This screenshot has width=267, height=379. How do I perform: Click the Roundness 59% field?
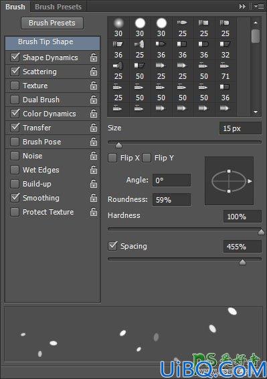point(171,200)
